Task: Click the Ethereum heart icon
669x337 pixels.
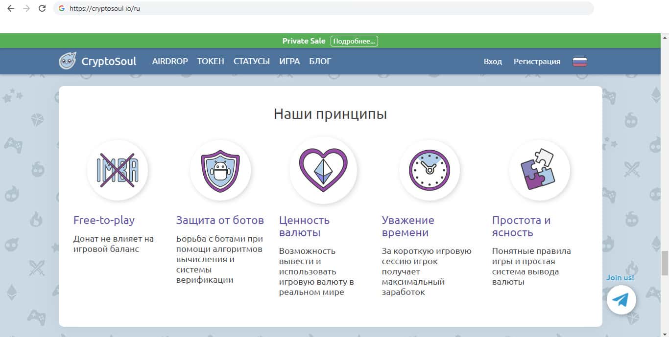Action: pos(323,170)
